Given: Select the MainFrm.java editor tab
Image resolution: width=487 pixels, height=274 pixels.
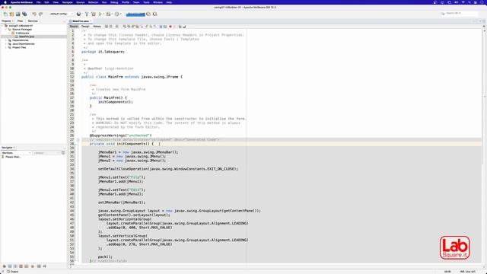Looking at the screenshot, I should pos(81,21).
